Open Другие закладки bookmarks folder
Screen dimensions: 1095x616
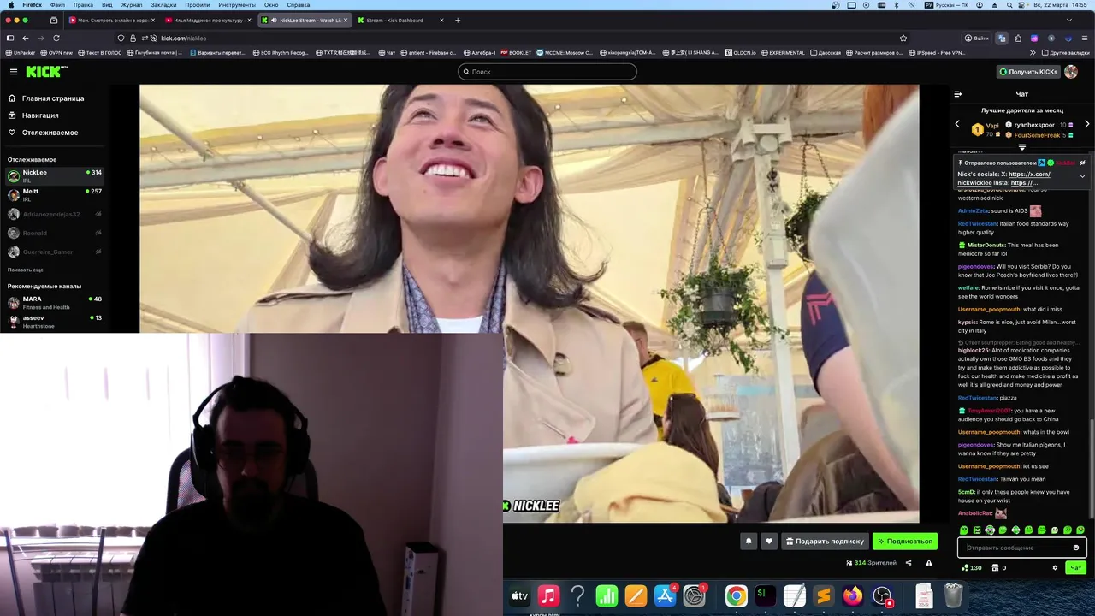click(x=1066, y=52)
